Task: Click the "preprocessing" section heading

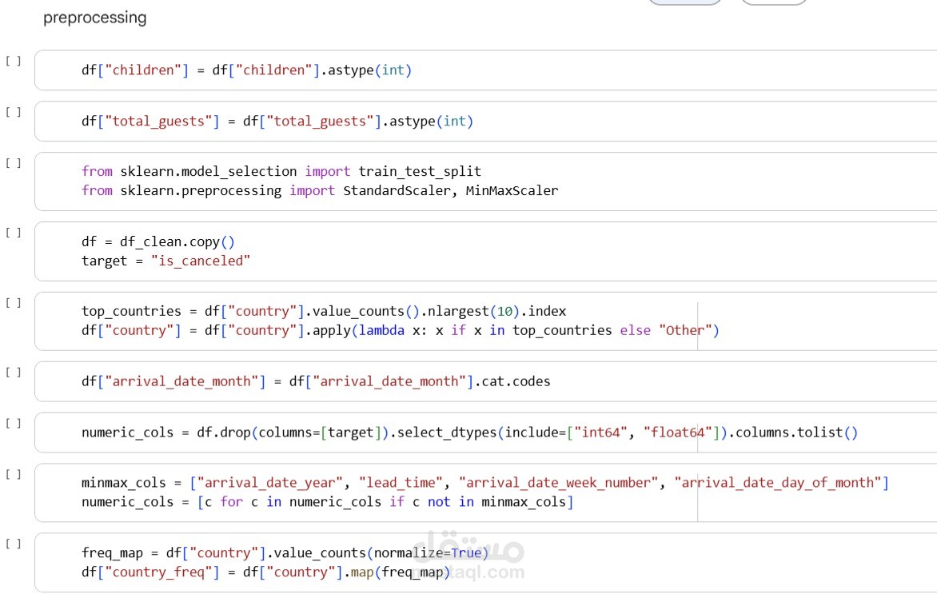Action: (x=94, y=18)
